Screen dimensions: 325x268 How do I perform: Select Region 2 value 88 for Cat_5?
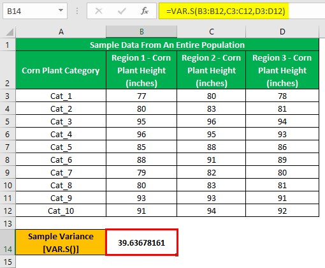click(212, 147)
